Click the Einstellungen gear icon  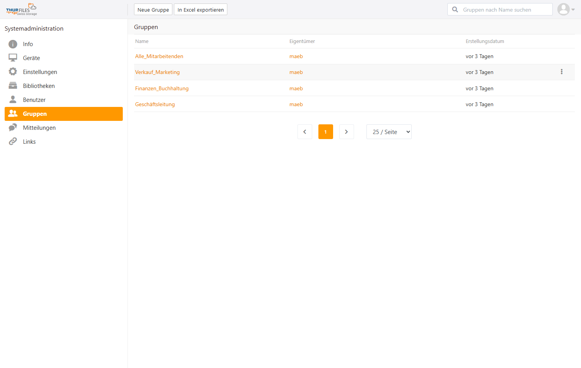pos(13,72)
